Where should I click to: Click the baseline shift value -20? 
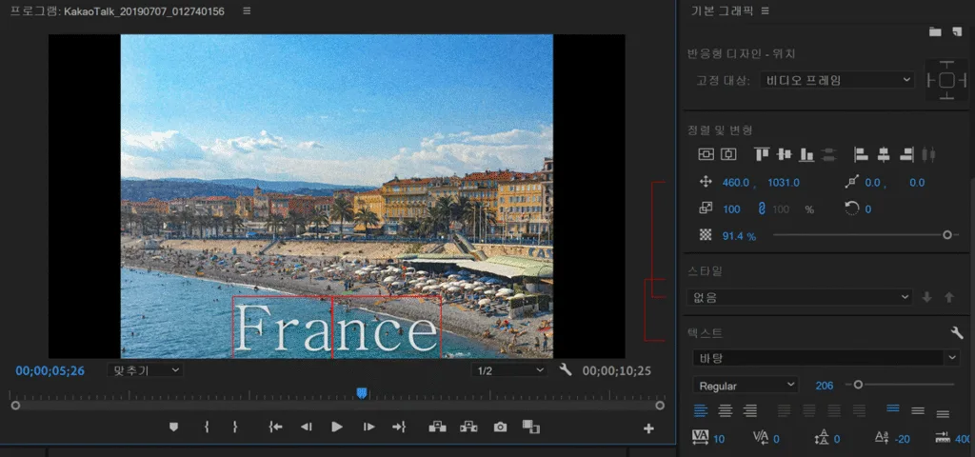click(903, 439)
